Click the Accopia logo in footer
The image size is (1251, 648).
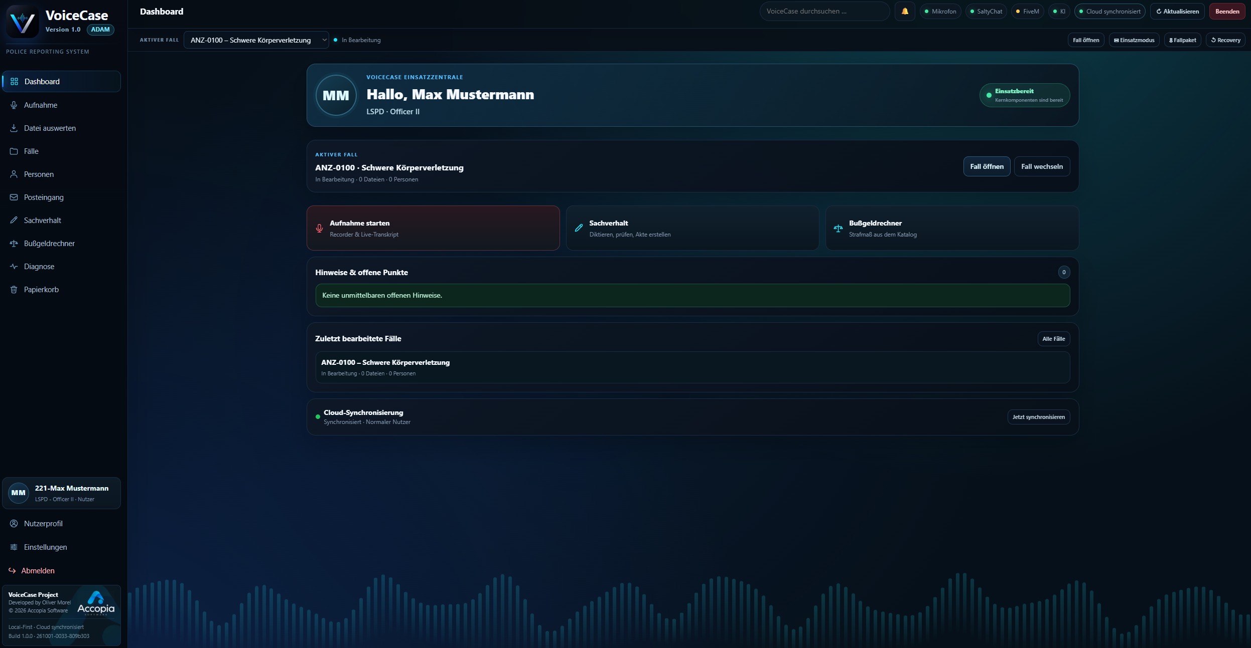[x=96, y=603]
